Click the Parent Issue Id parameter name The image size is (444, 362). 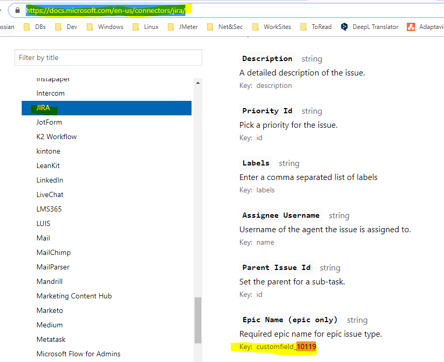tap(276, 267)
